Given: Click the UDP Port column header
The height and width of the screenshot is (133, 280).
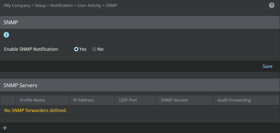Looking at the screenshot, I should (x=136, y=100).
